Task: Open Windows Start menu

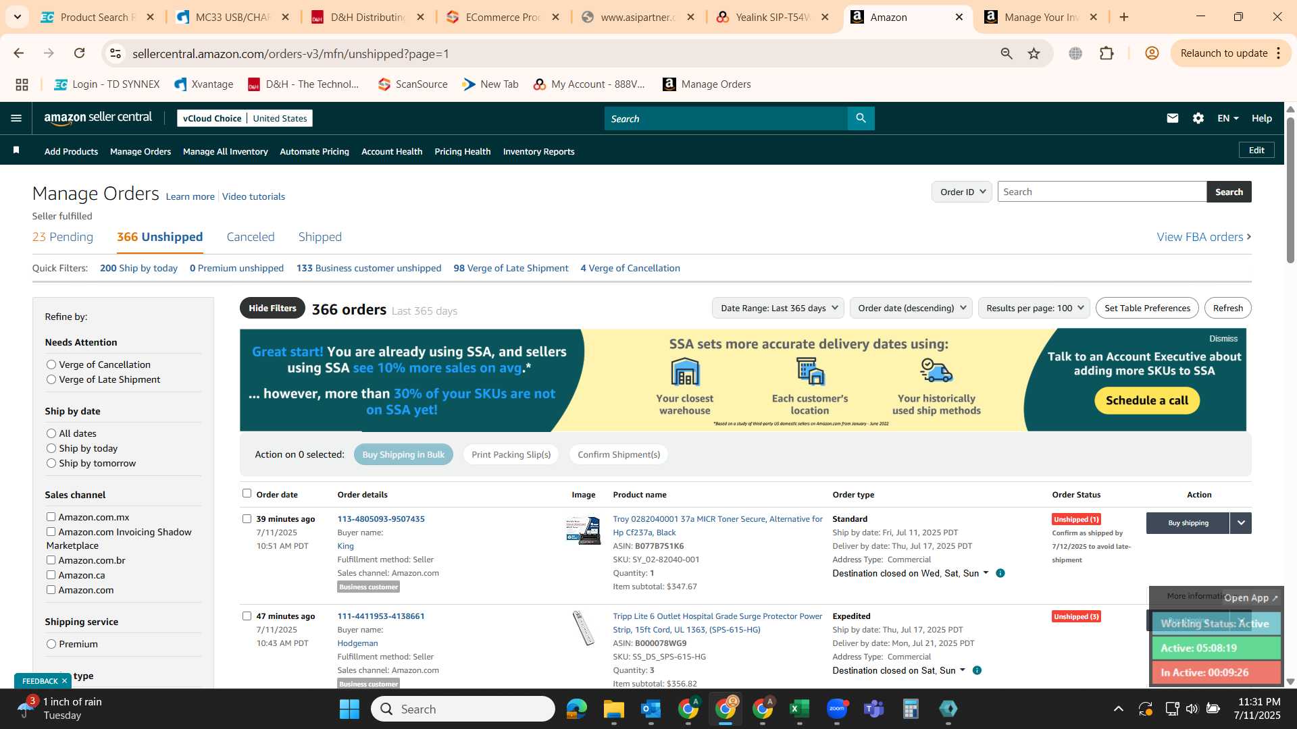Action: 349,709
